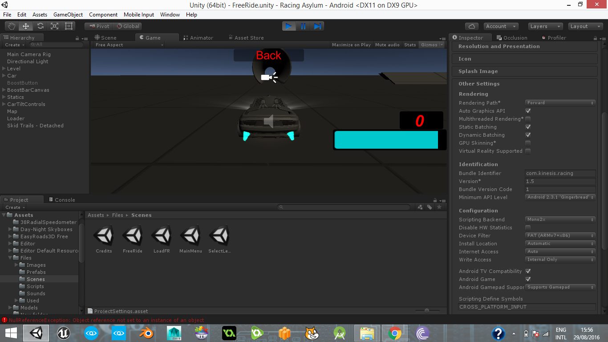Click the audio speaker gizmo on car

(x=268, y=121)
